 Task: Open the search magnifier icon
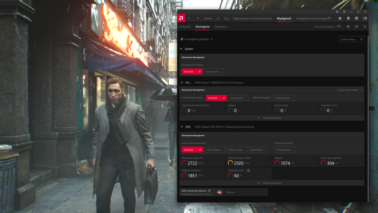tap(329, 18)
